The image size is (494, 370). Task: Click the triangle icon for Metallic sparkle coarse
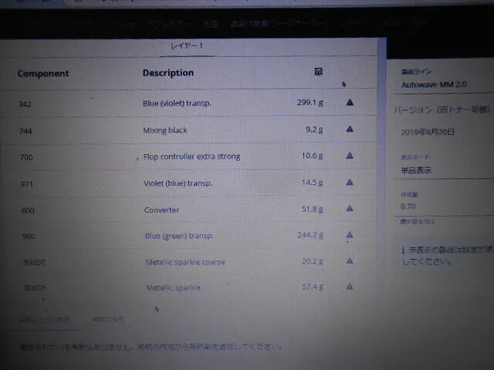pos(350,261)
